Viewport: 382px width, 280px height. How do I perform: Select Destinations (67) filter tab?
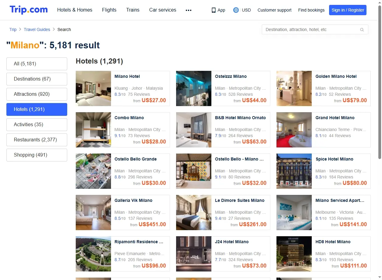point(37,79)
